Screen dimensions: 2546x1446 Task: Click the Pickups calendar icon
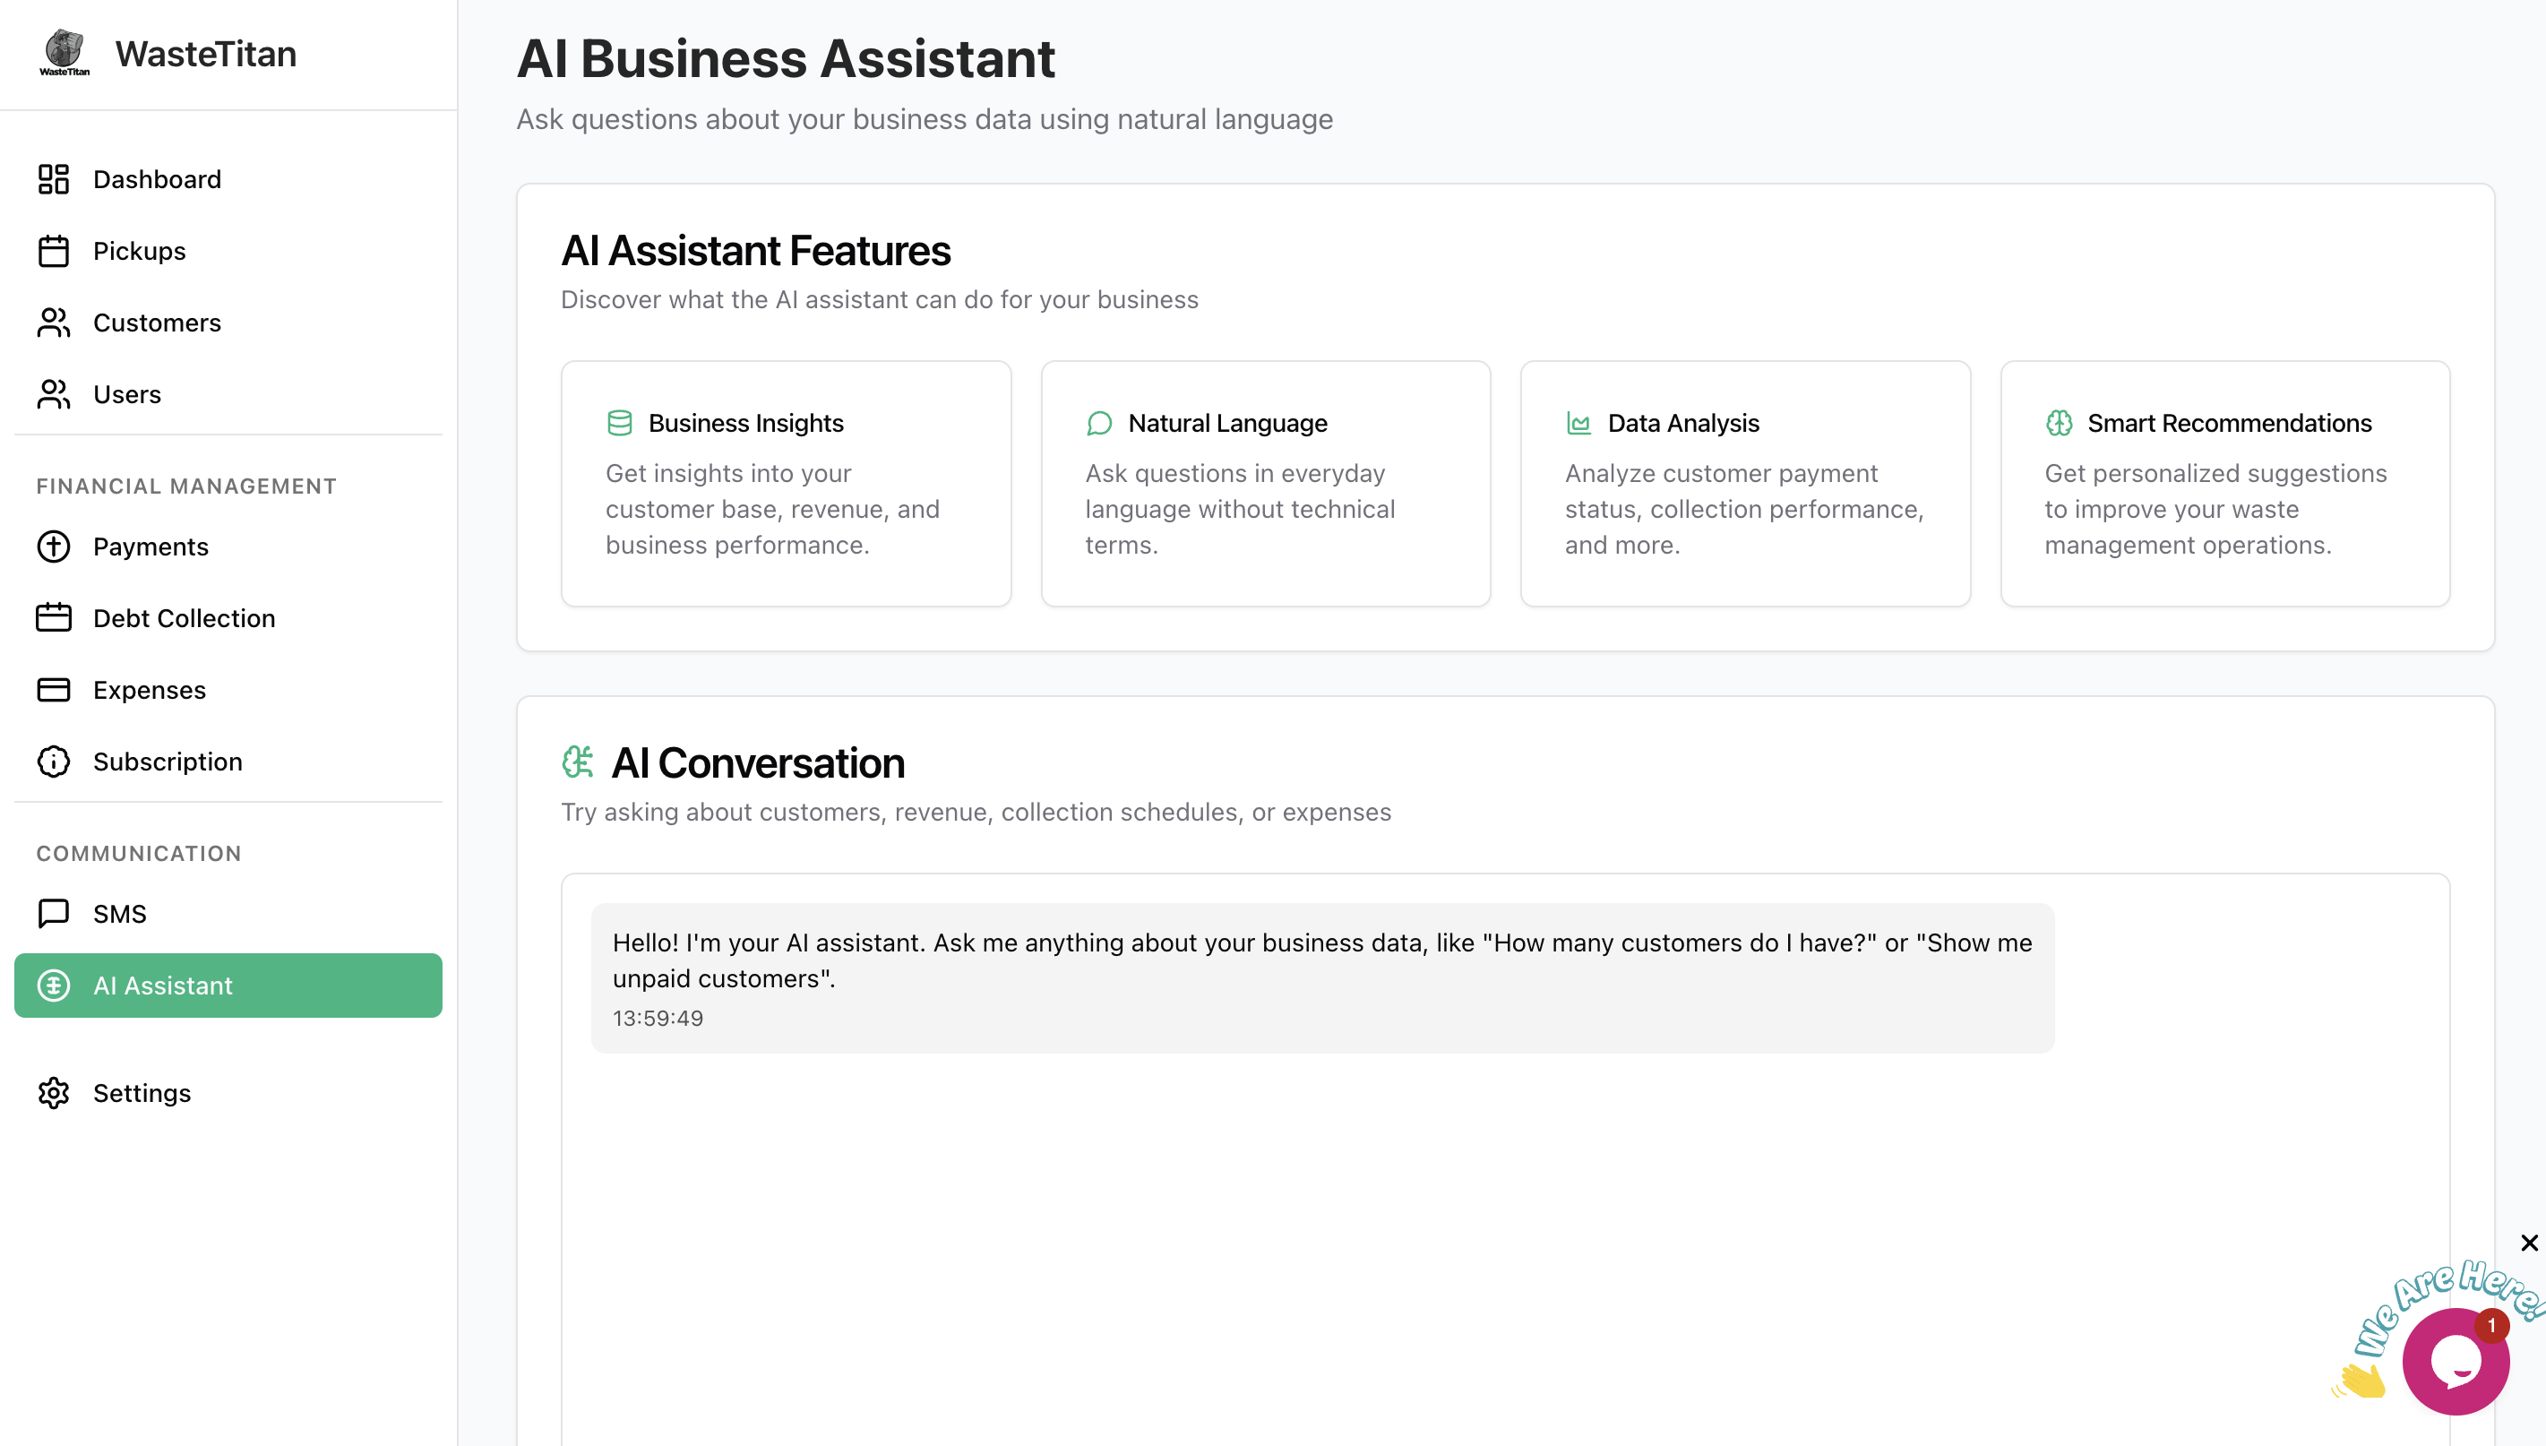(54, 250)
